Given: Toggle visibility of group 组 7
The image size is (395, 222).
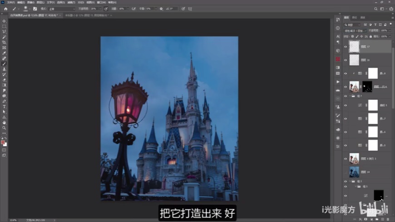Looking at the screenshot, I should 346,96.
